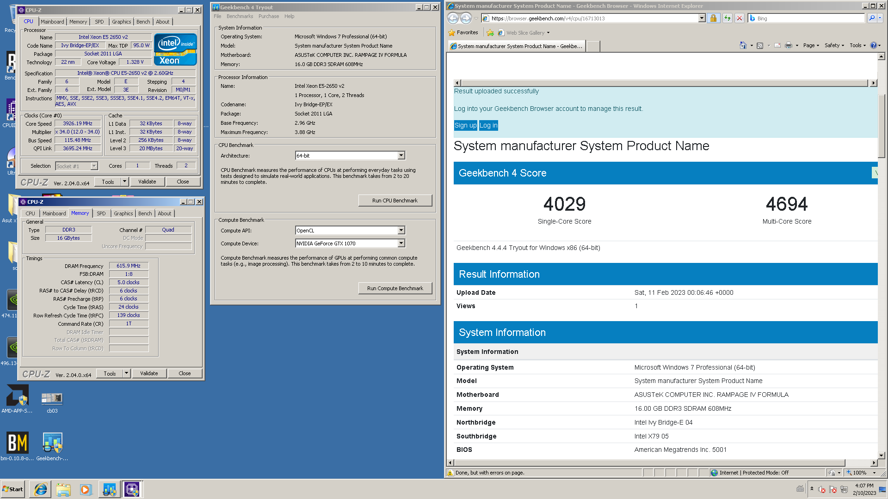
Task: Show hidden system tray icons
Action: (812, 489)
